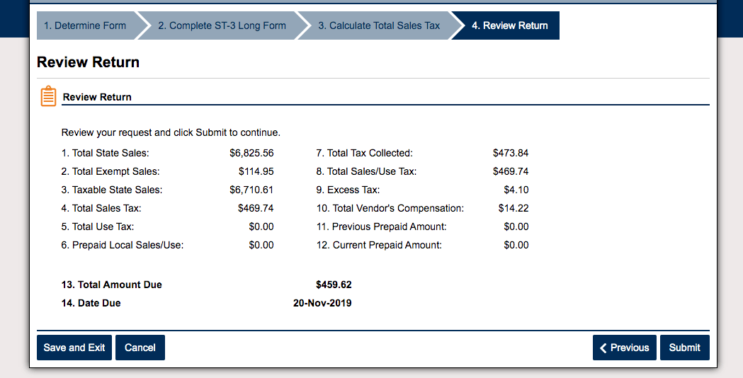
Task: Click the orange clipboard Review Return icon
Action: tap(48, 96)
